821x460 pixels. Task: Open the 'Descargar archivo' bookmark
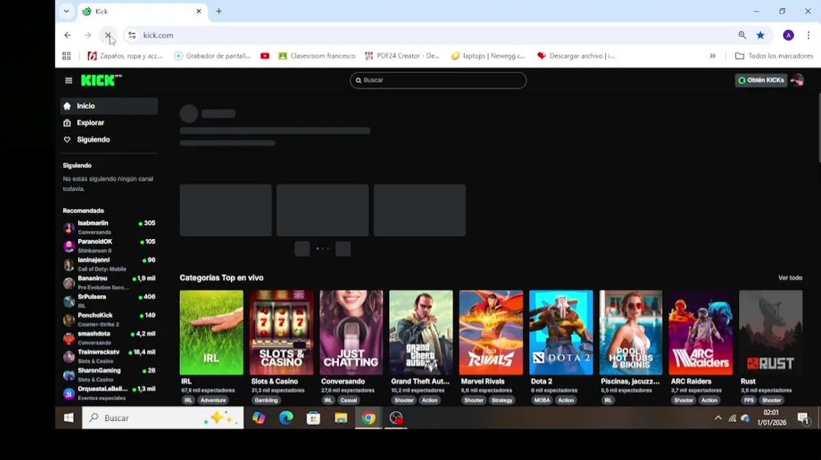[576, 56]
